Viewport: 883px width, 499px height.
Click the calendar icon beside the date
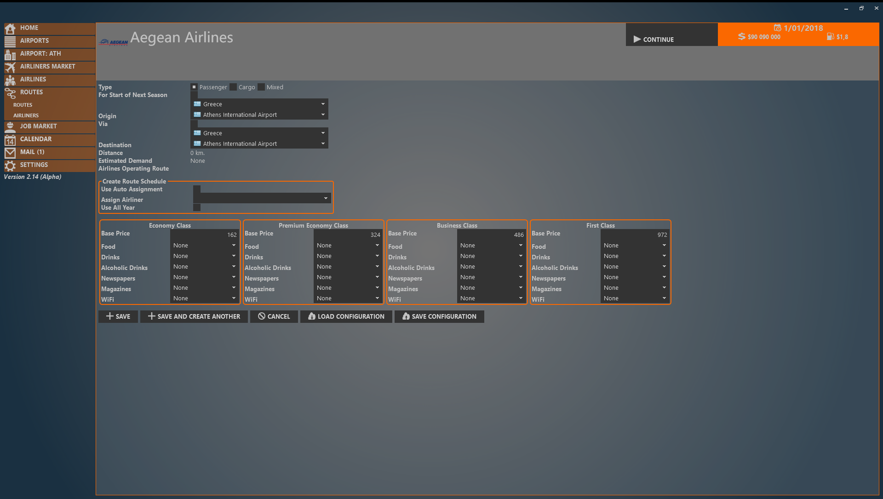pyautogui.click(x=777, y=28)
